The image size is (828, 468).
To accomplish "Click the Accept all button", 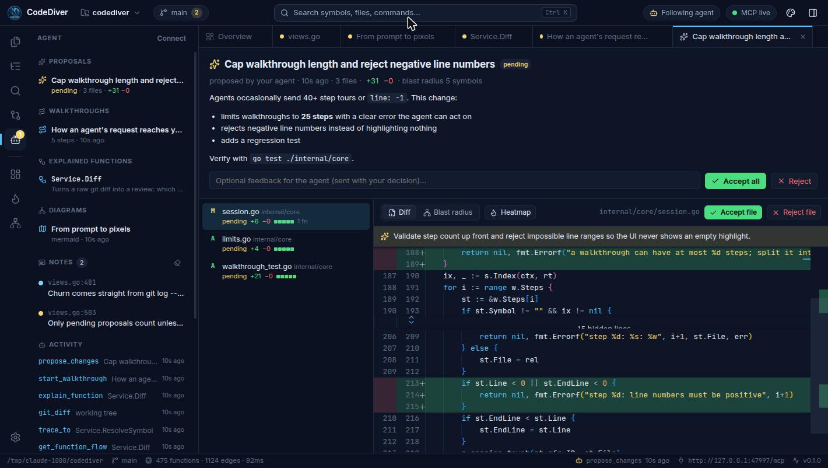I will pyautogui.click(x=735, y=181).
